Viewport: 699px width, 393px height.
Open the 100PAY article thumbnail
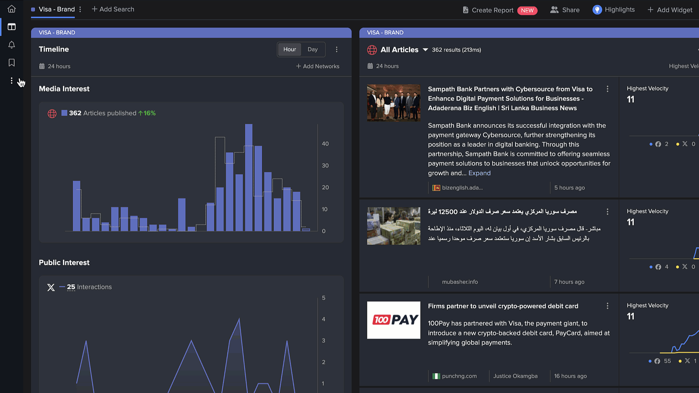pos(394,320)
